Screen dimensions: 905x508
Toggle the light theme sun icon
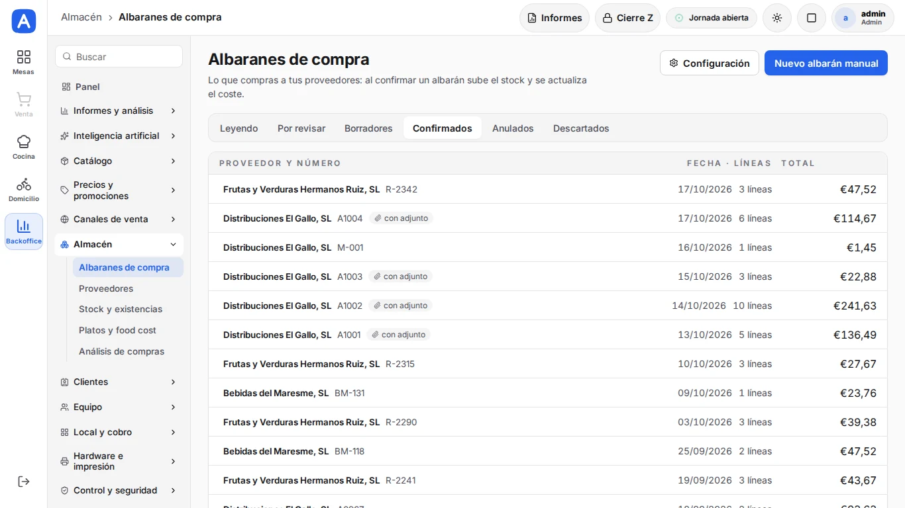[777, 18]
